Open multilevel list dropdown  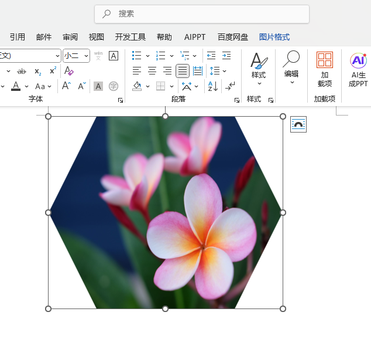(194, 56)
